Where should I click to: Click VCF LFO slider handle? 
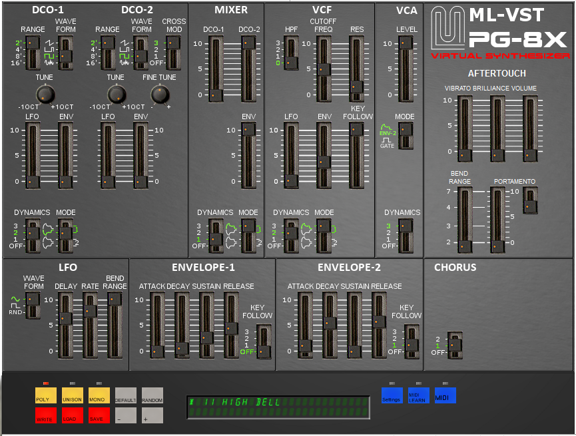click(291, 180)
